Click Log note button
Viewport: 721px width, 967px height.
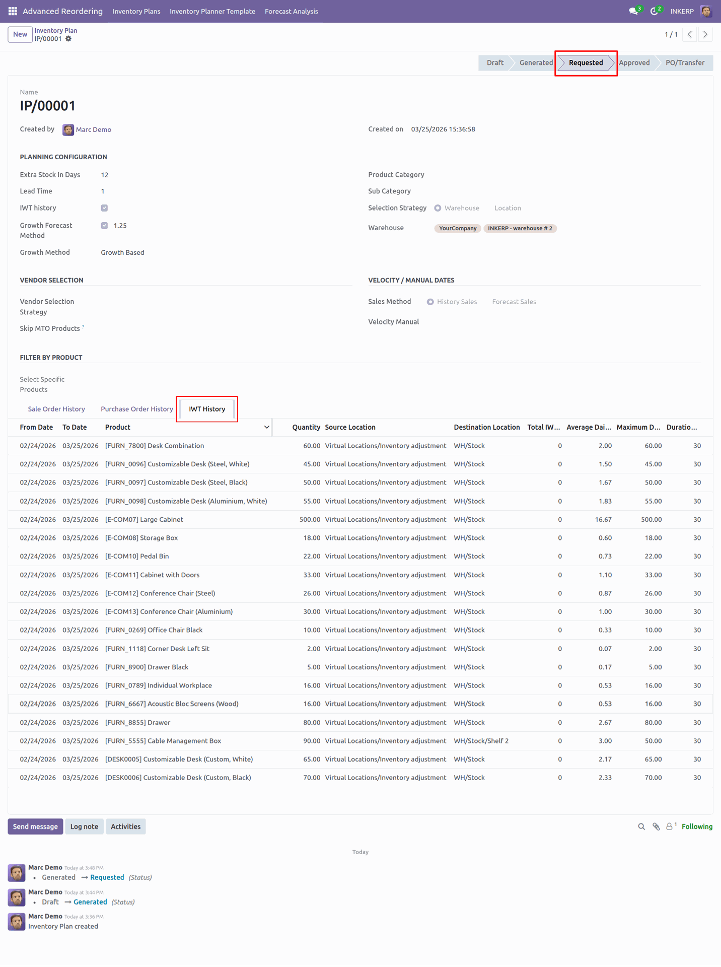pyautogui.click(x=84, y=826)
